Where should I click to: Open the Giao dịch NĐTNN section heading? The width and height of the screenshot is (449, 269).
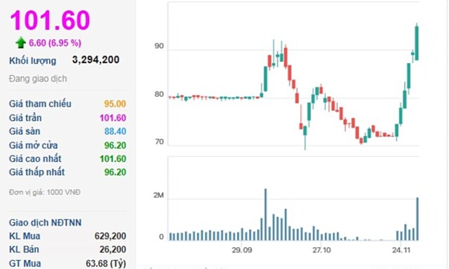pos(45,222)
